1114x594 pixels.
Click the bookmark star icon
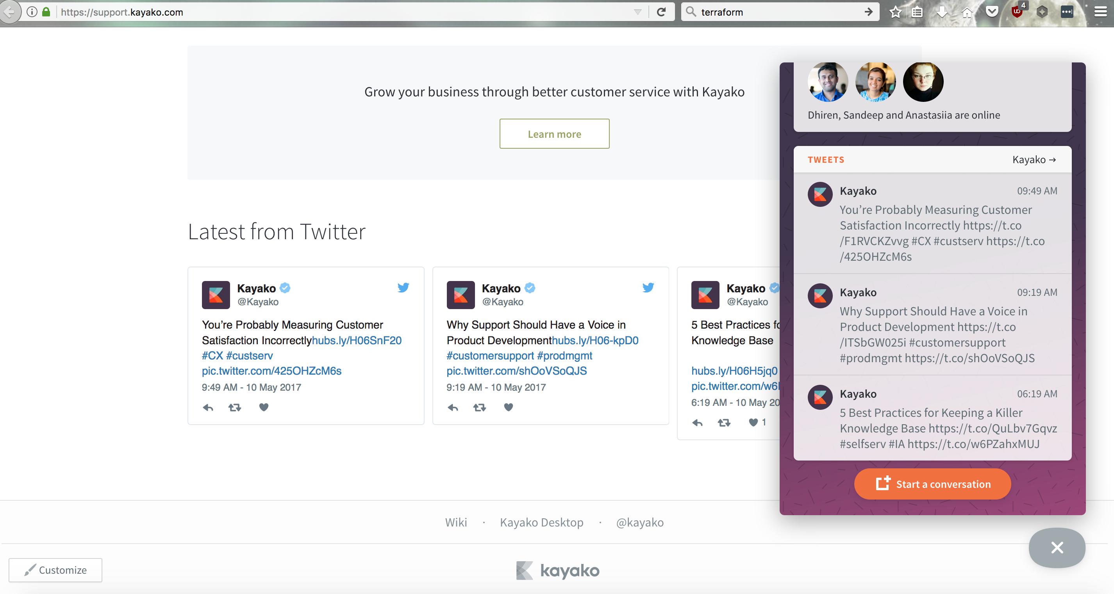[895, 12]
